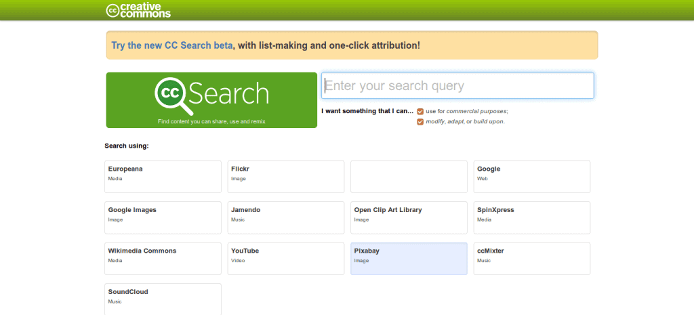Toggle the commercial purposes checkbox
Screen dimensions: 694x315
tap(420, 111)
